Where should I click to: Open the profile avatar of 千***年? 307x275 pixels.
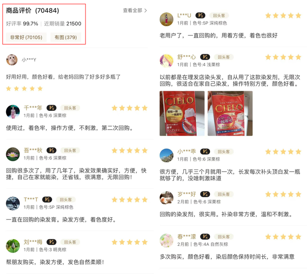(13, 112)
